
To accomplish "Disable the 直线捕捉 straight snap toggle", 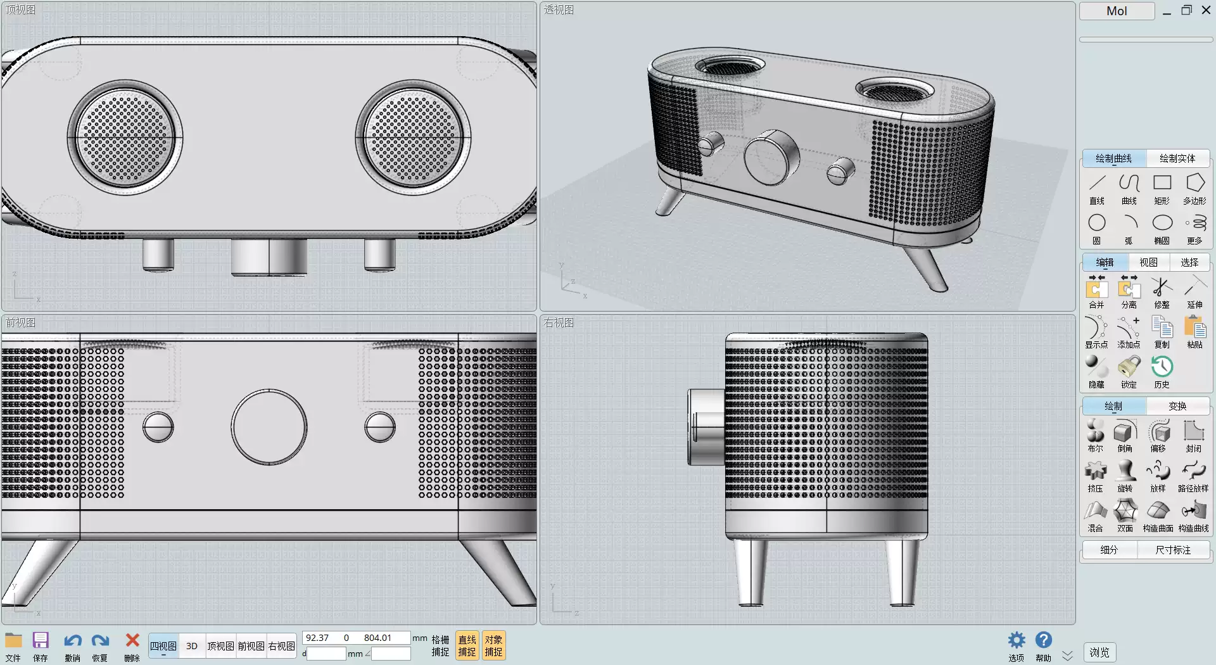I will 467,645.
